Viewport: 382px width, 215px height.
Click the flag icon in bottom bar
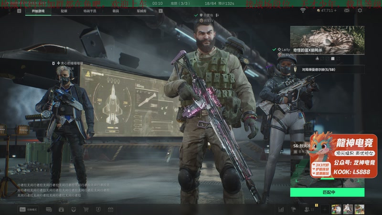click(294, 209)
